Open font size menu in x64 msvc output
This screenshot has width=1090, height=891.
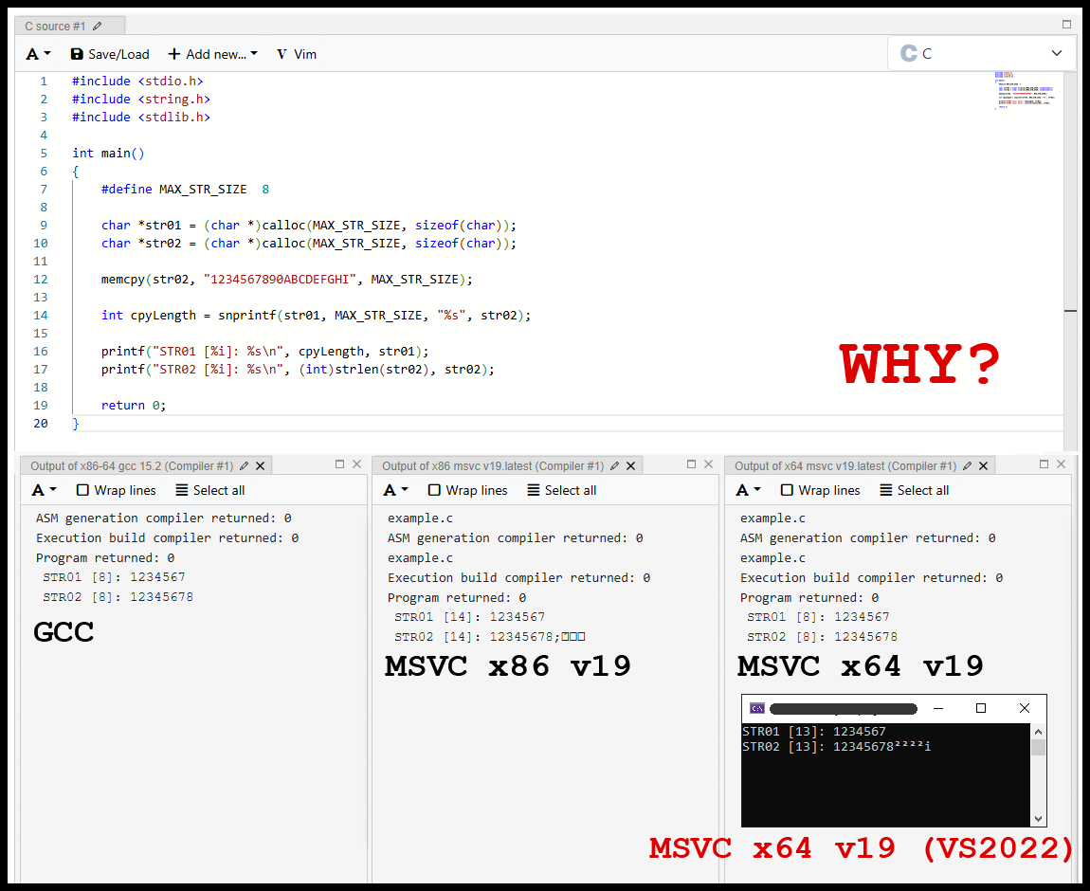748,490
